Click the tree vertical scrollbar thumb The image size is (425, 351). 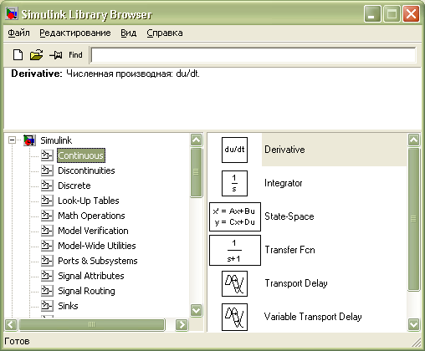tap(197, 173)
